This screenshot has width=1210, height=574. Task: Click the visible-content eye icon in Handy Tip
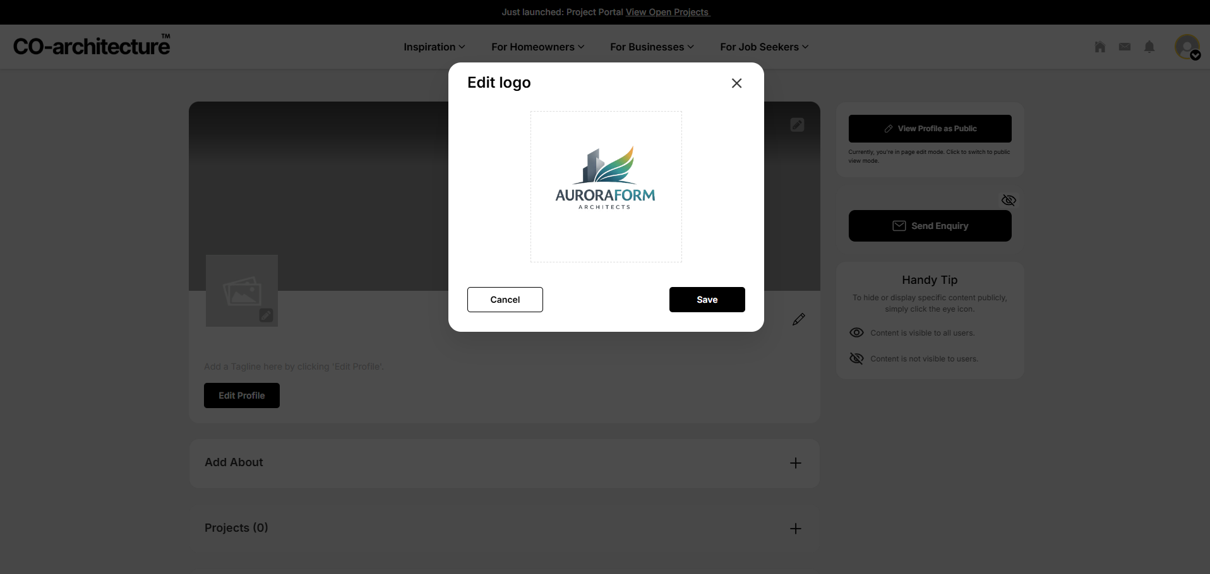[856, 332]
